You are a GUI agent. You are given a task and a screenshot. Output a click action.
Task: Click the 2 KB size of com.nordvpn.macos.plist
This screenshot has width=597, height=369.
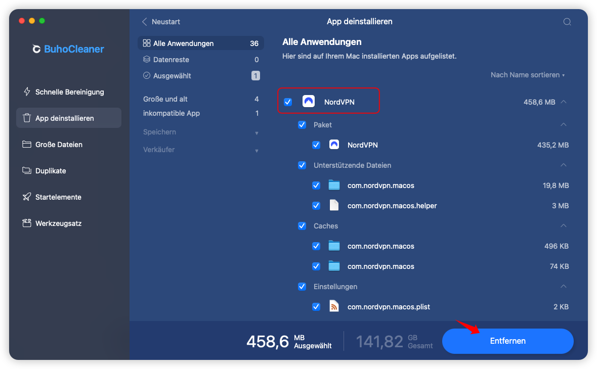click(x=561, y=307)
